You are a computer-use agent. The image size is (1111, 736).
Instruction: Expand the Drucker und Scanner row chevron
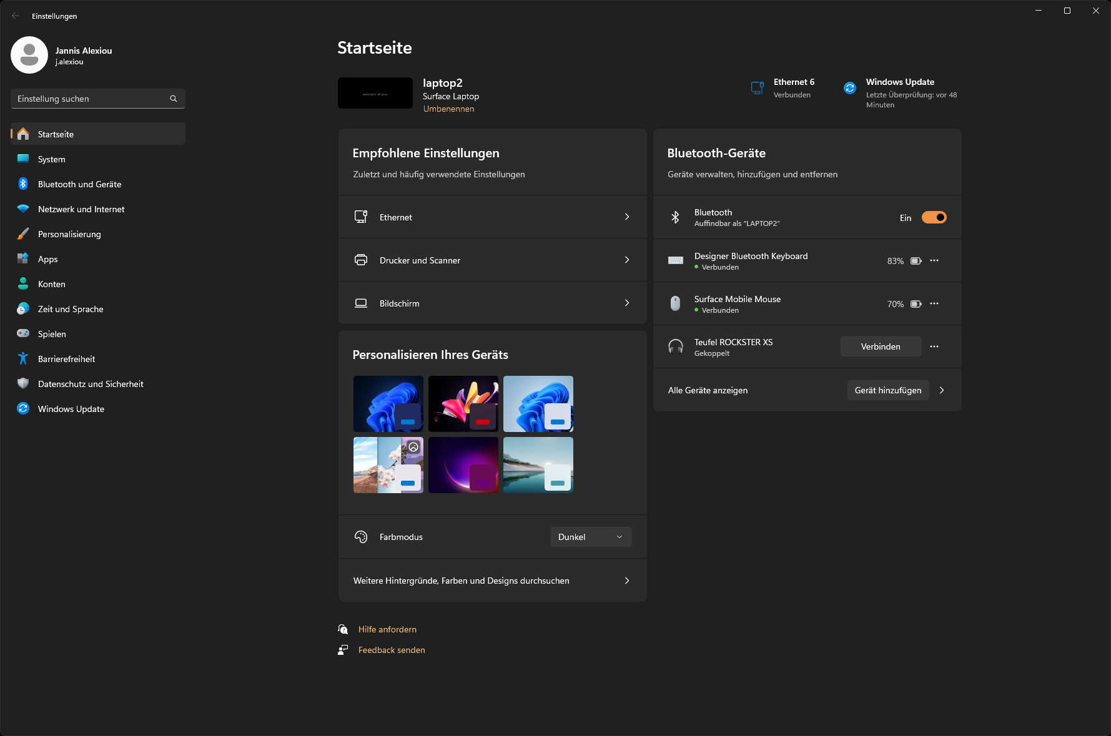(627, 260)
